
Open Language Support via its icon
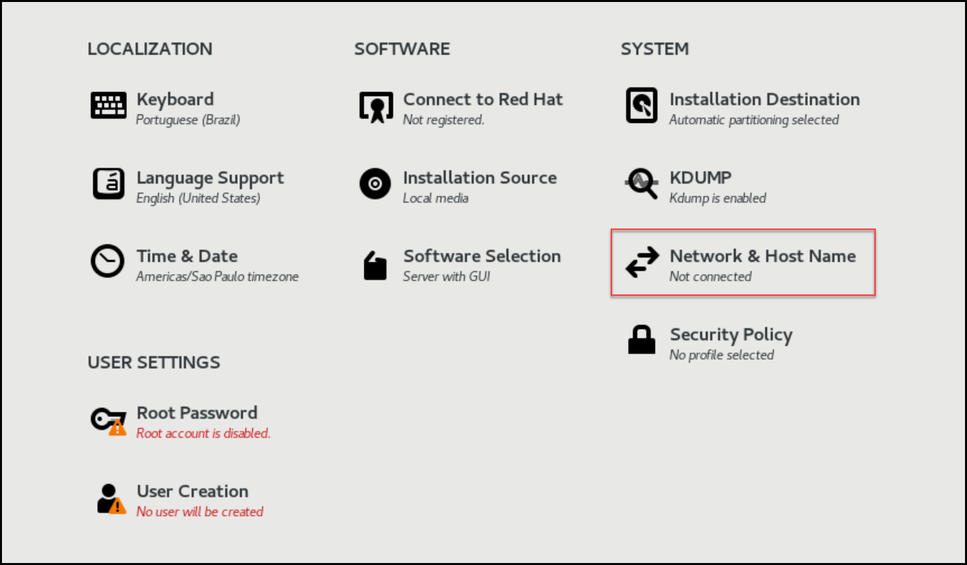[x=108, y=183]
